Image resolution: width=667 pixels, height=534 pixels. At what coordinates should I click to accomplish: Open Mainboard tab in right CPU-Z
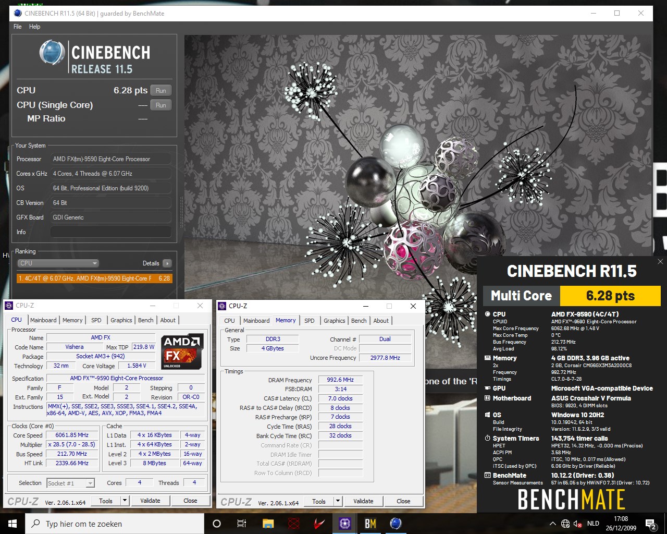point(256,321)
